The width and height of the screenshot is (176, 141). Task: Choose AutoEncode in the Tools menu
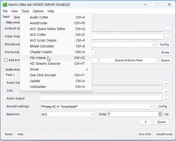click(x=56, y=23)
